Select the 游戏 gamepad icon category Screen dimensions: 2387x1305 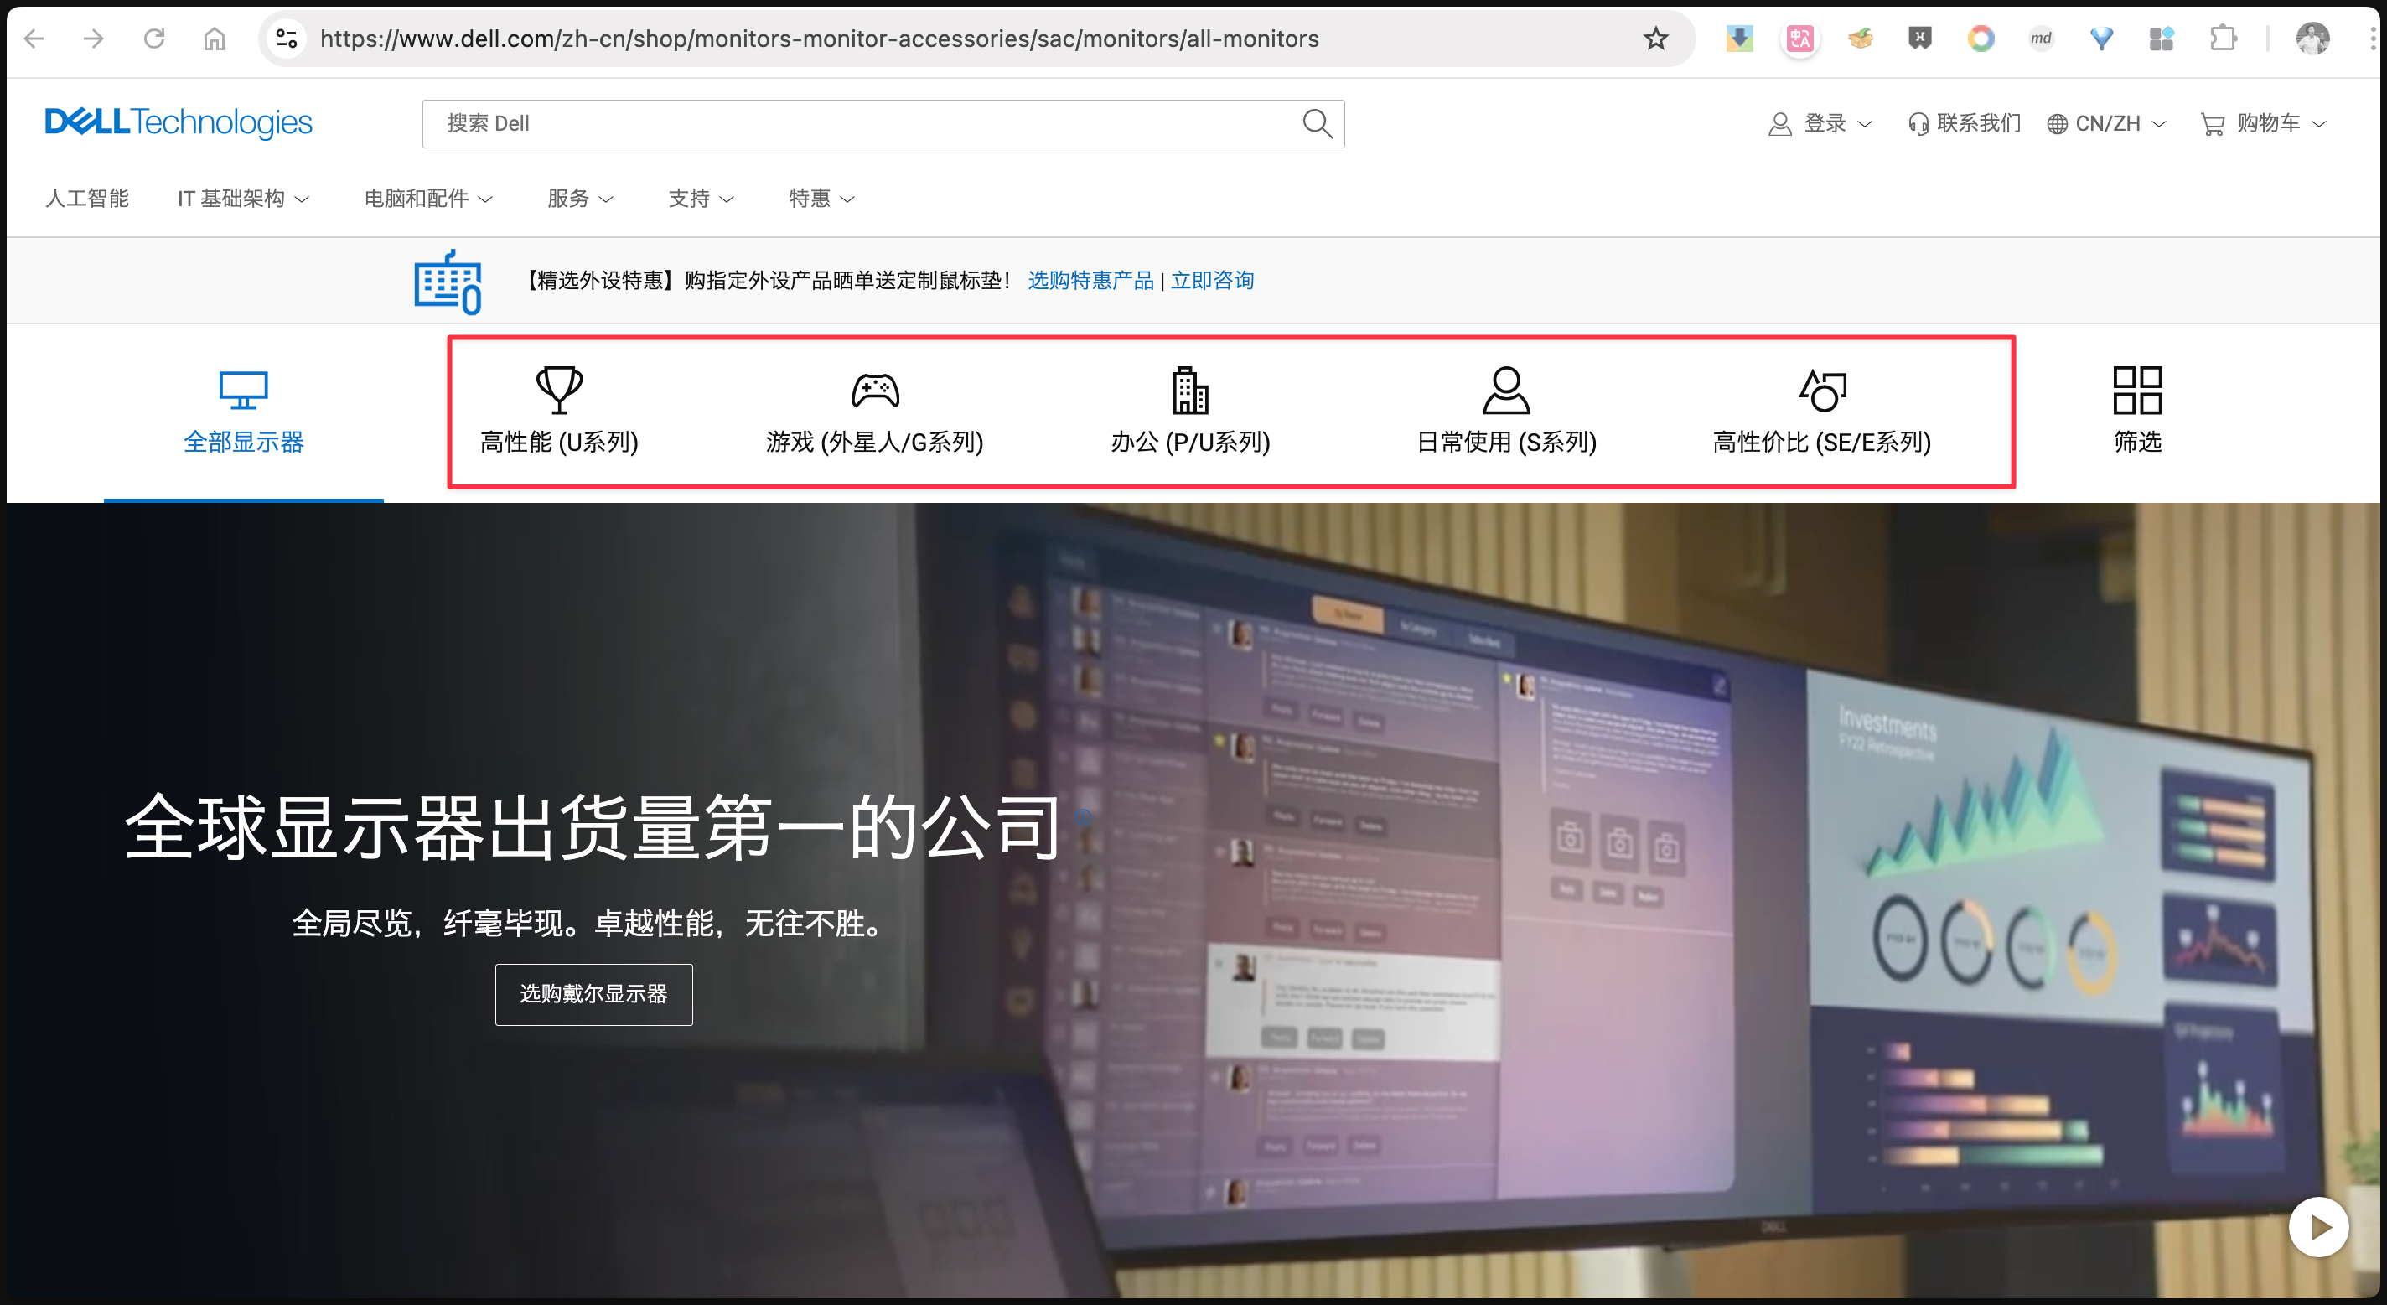point(875,389)
